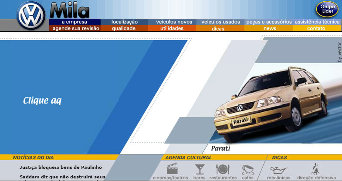Go to the 'news' menu item
This screenshot has width=342, height=181.
pyautogui.click(x=270, y=29)
